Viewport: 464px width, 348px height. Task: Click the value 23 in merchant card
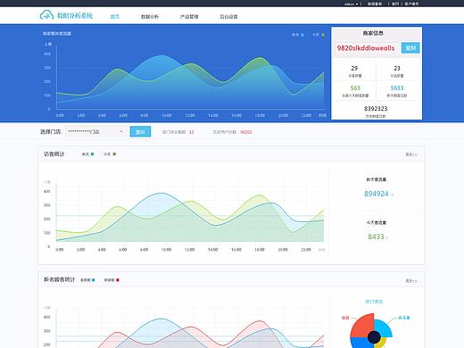[397, 68]
